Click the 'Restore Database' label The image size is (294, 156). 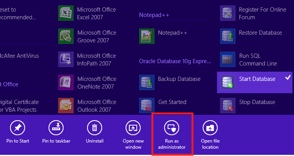tap(260, 33)
